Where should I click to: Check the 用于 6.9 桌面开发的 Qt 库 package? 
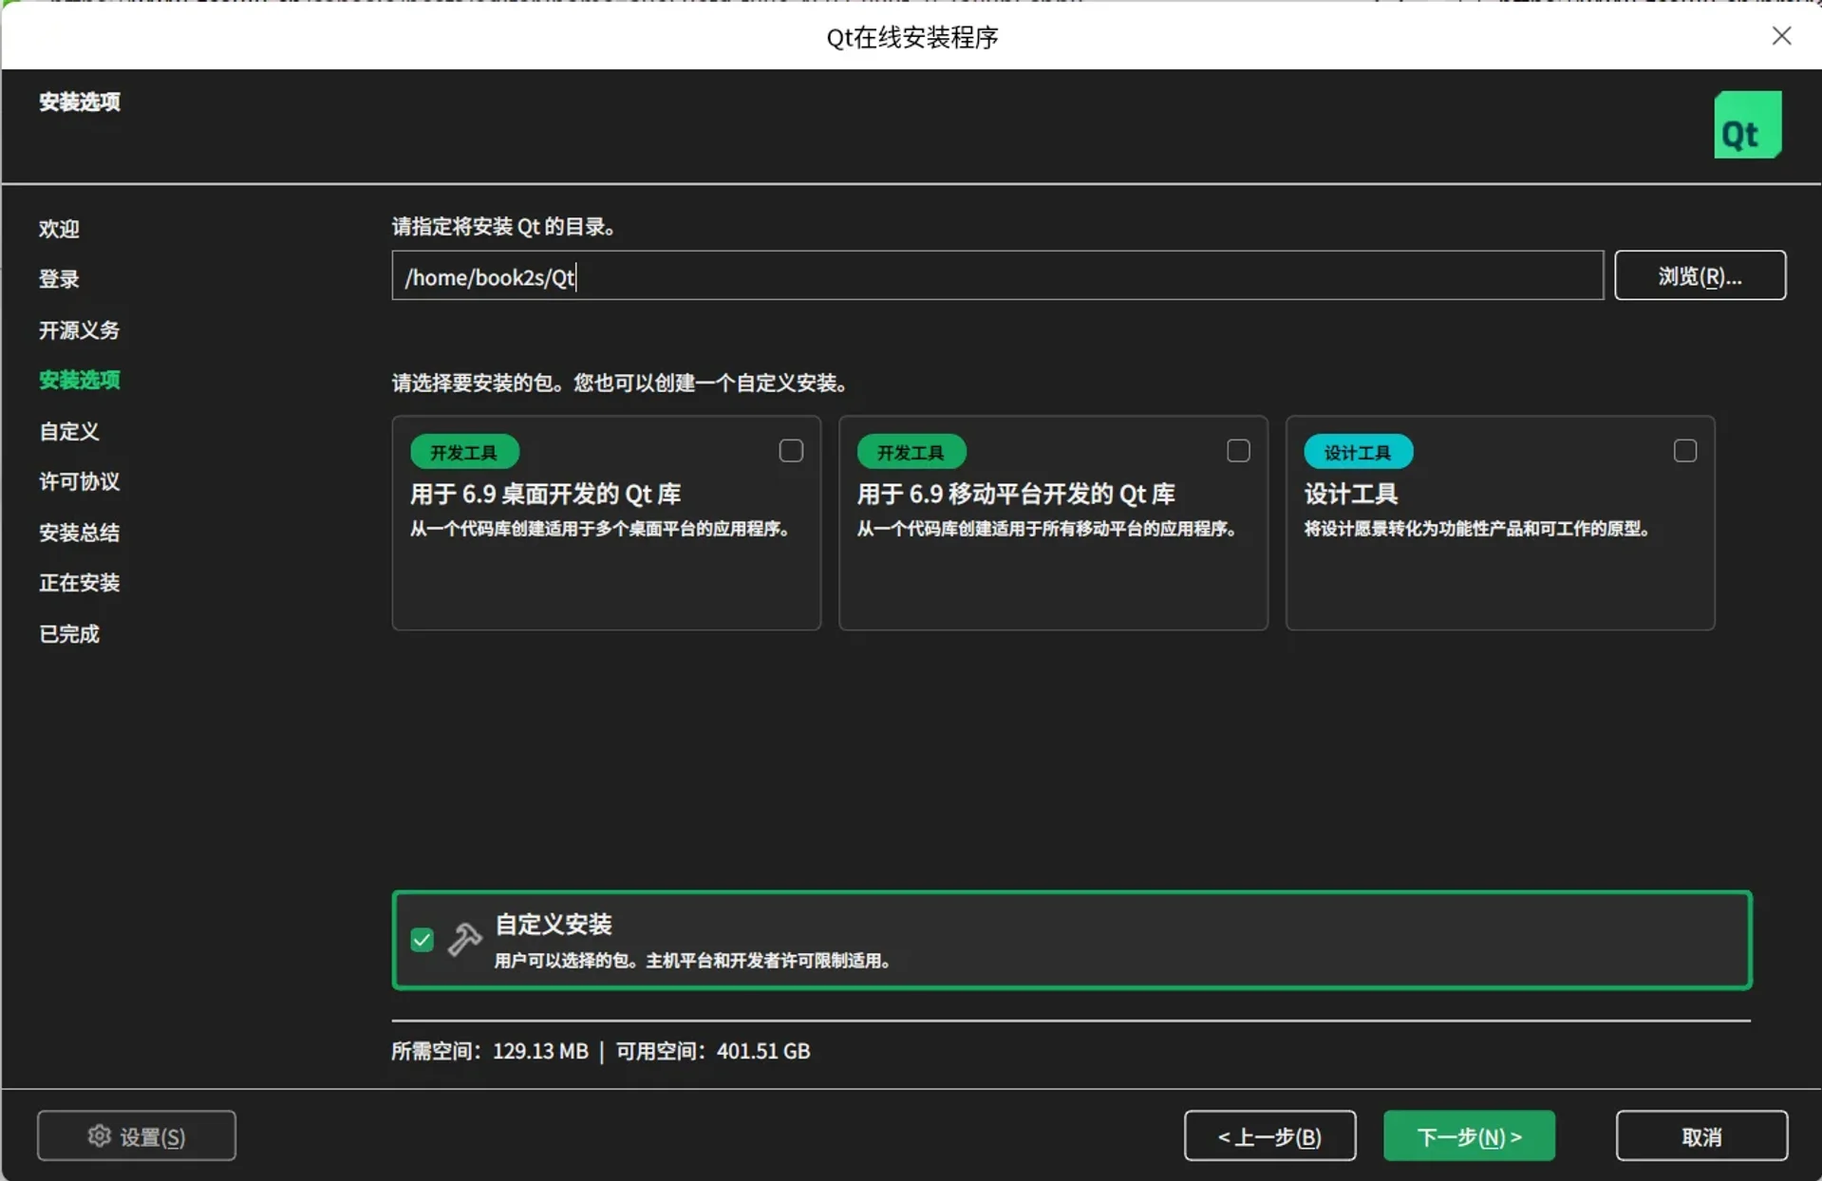(791, 451)
